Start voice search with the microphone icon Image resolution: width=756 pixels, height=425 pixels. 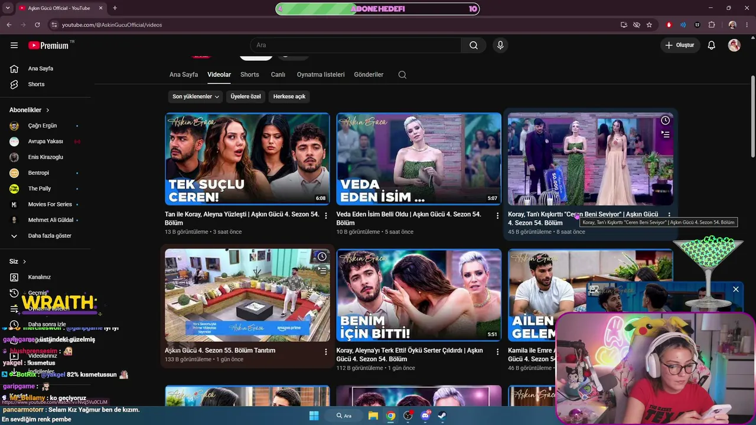tap(500, 45)
